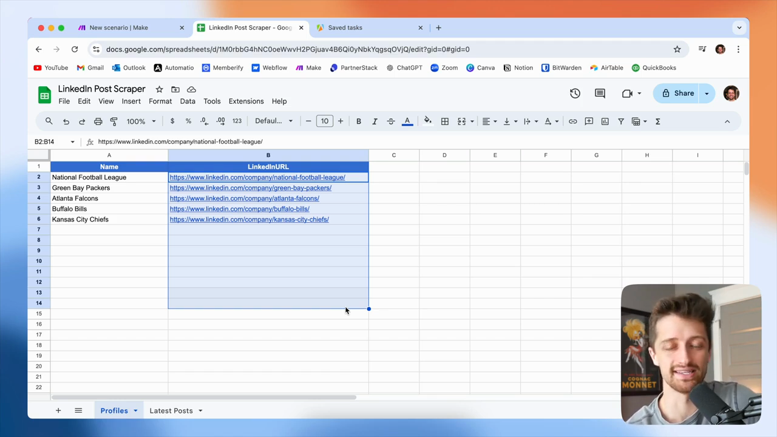Open All sheets list icon
Screen dimensions: 777x437
click(x=78, y=411)
